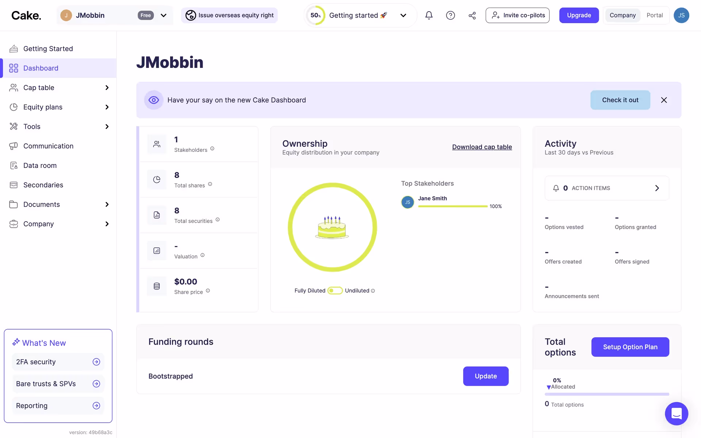701x438 pixels.
Task: Click the JS user avatar
Action: [x=681, y=15]
